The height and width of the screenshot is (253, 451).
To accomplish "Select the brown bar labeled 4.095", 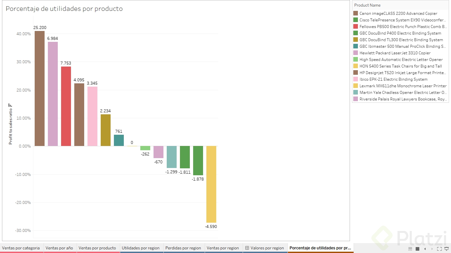I will (x=79, y=115).
